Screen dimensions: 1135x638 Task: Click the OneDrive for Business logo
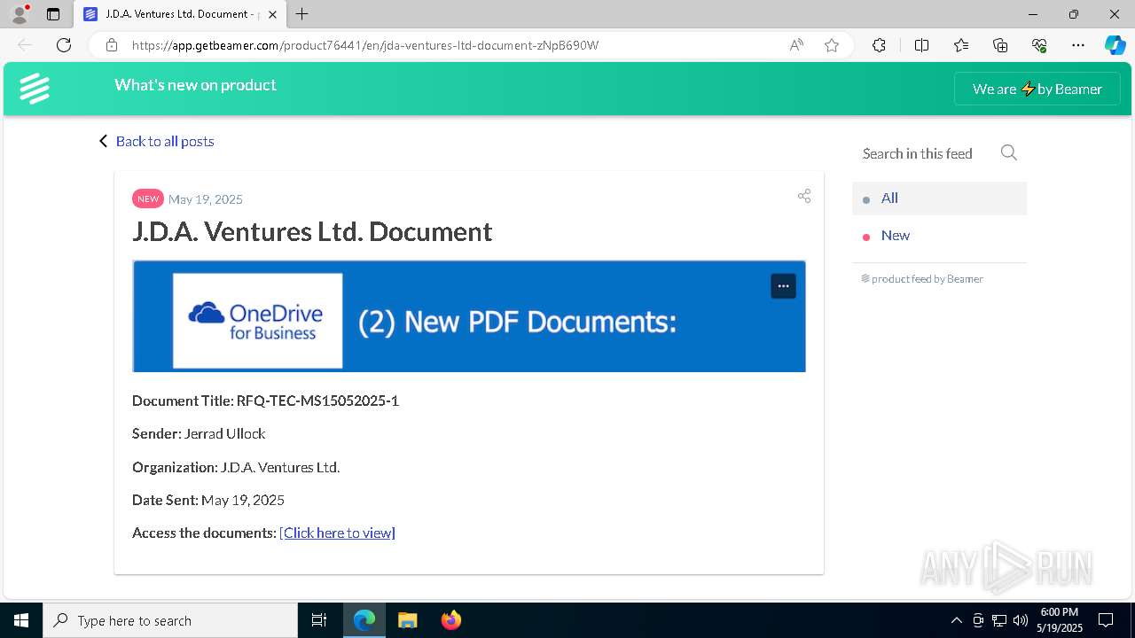257,321
